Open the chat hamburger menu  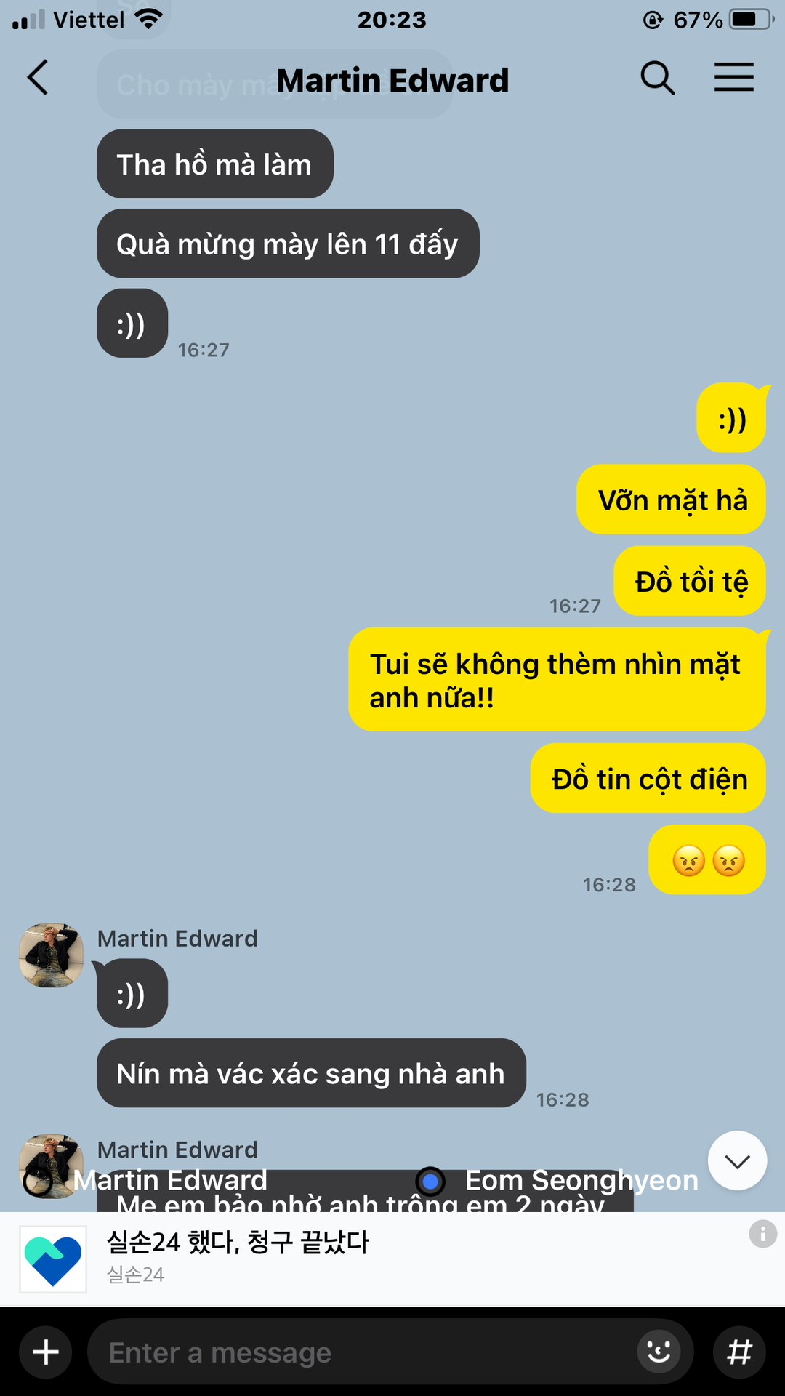[x=733, y=77]
